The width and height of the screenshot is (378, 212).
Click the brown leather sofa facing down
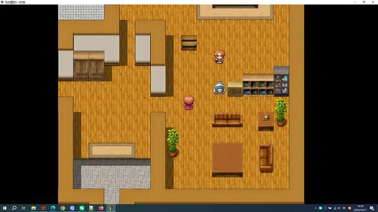pos(227,120)
